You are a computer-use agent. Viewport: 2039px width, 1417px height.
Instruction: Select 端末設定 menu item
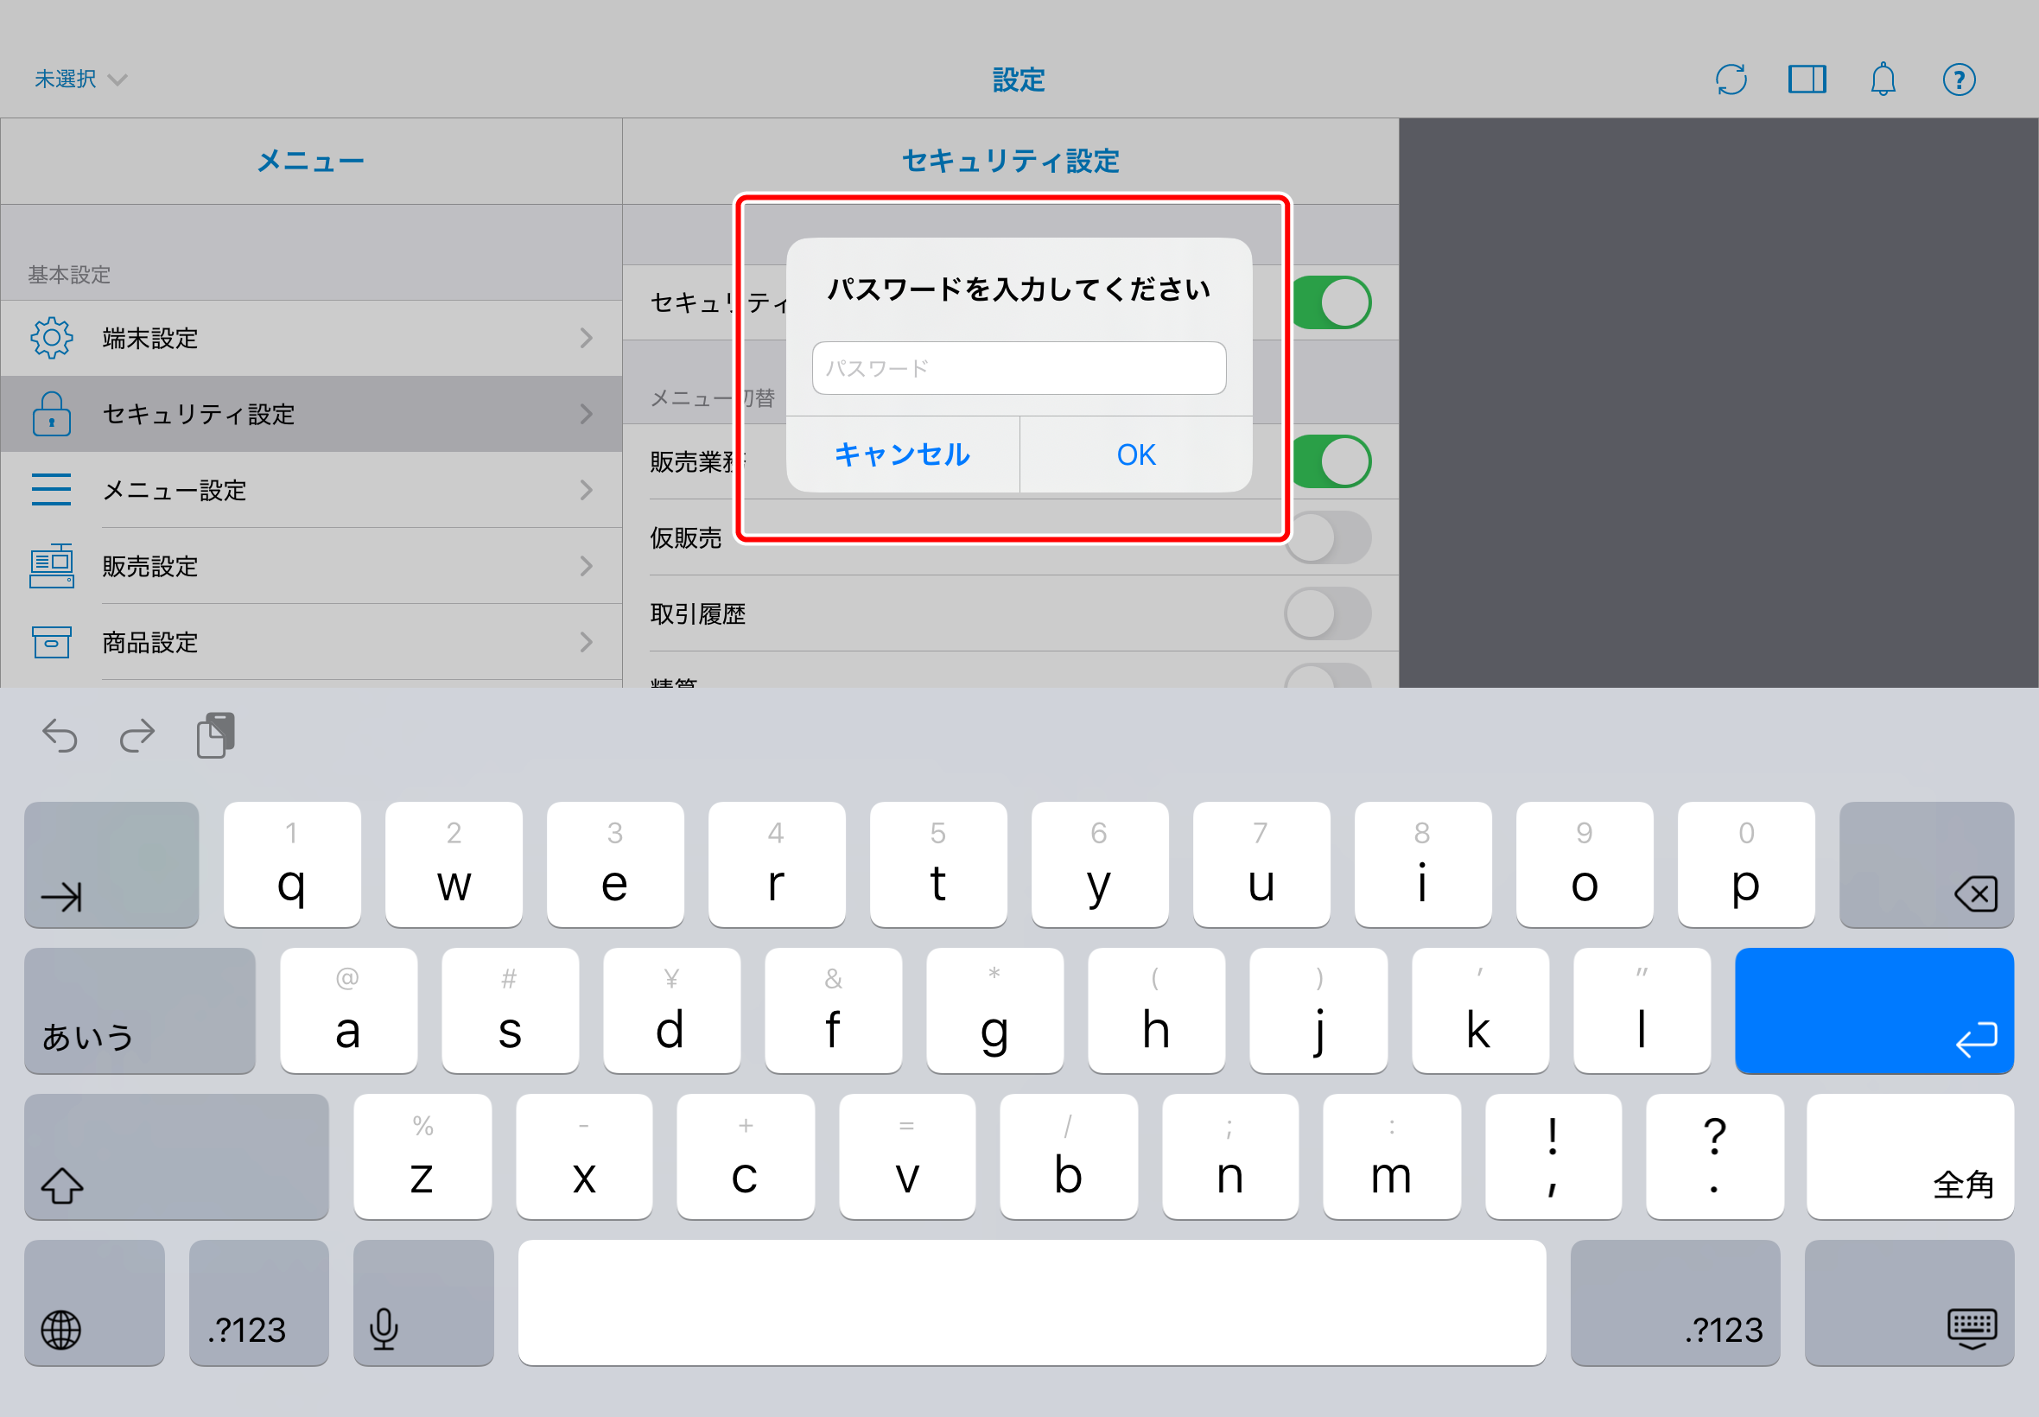coord(312,337)
